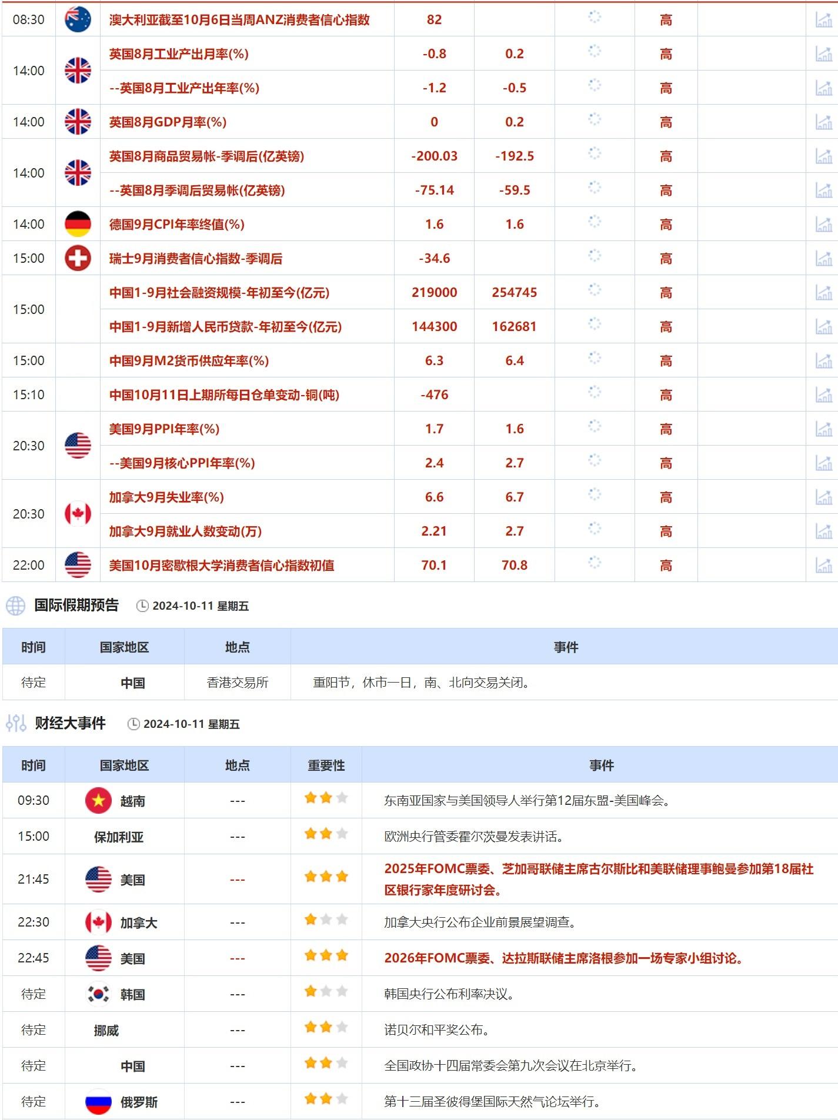The width and height of the screenshot is (838, 1120).
Task: Click three-star rating for 21:45 US event
Action: click(x=326, y=877)
